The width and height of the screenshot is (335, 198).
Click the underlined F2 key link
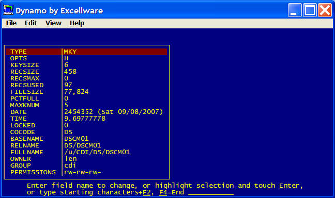[147, 192]
